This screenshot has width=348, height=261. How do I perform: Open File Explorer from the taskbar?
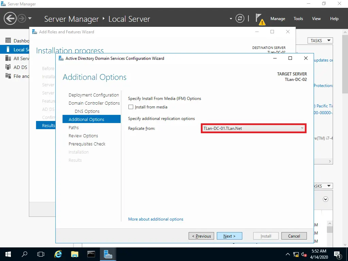tap(74, 254)
